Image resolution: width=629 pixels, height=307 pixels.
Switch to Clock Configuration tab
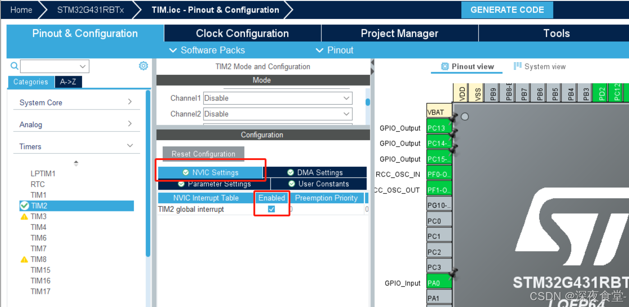(242, 33)
